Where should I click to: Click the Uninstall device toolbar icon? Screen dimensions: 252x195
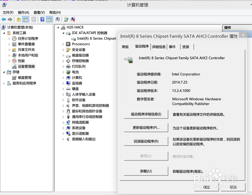point(73,19)
